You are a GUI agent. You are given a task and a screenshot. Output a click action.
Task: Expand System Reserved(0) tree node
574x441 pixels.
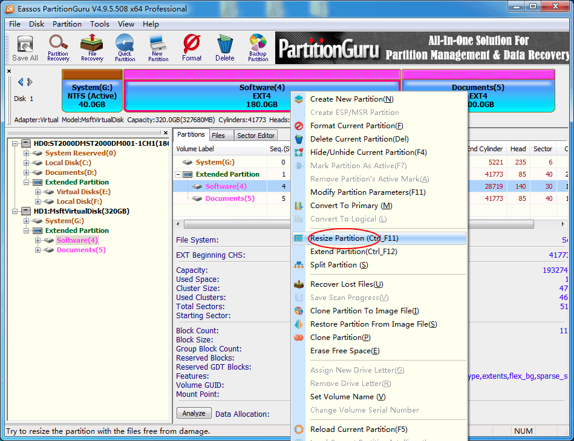coord(26,153)
